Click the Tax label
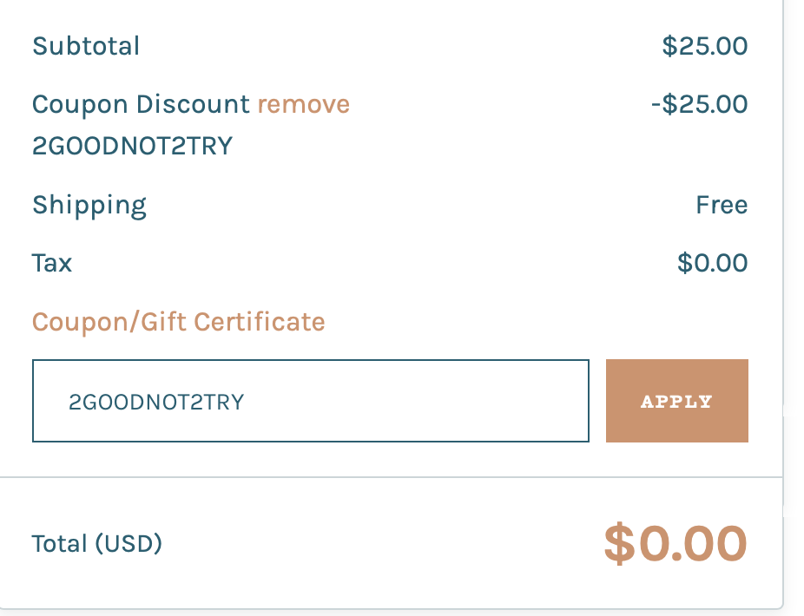This screenshot has height=616, width=804. 52,263
